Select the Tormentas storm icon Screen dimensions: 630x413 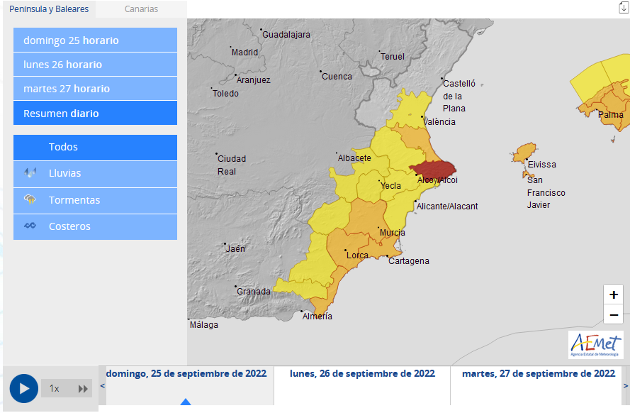(30, 199)
